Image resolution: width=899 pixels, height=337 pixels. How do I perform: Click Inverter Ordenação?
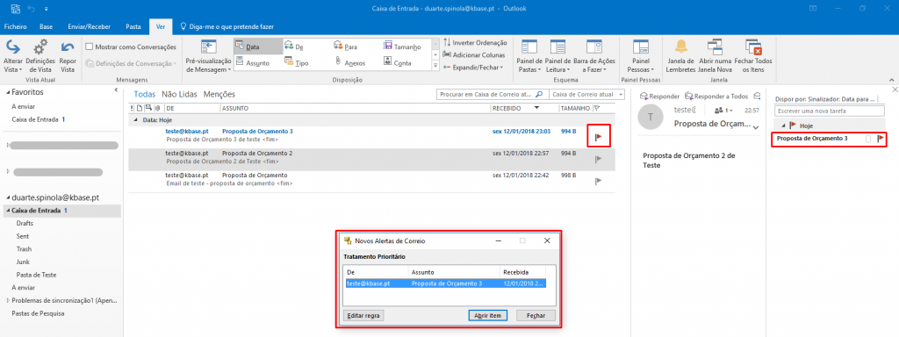(x=475, y=42)
